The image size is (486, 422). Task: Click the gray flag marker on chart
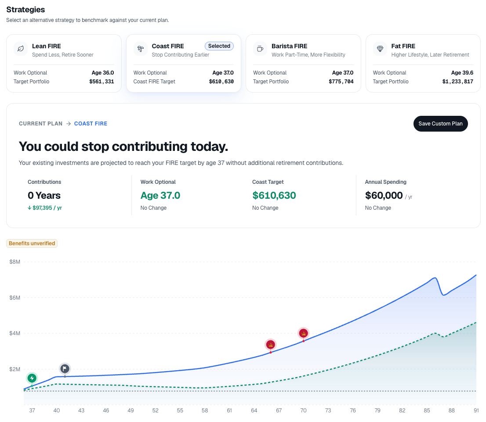[65, 368]
